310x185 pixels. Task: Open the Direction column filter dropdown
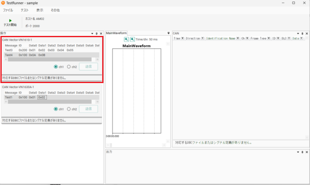point(203,38)
